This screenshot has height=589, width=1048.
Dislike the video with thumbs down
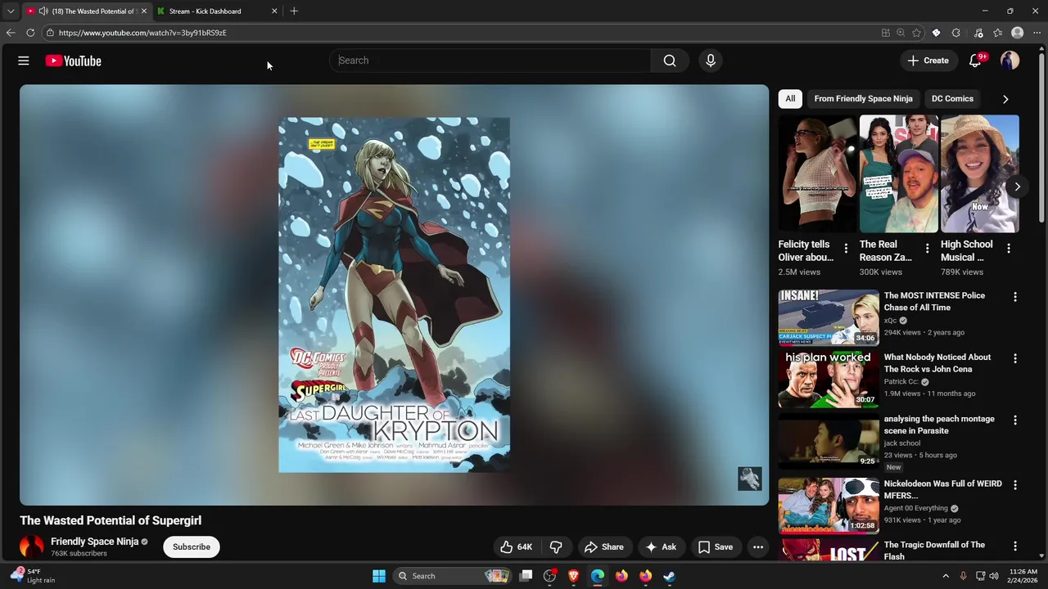556,546
